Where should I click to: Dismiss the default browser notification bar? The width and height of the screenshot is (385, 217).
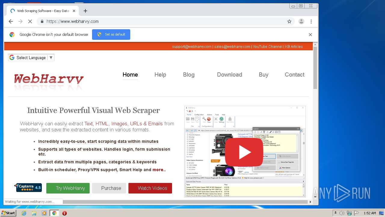(310, 35)
